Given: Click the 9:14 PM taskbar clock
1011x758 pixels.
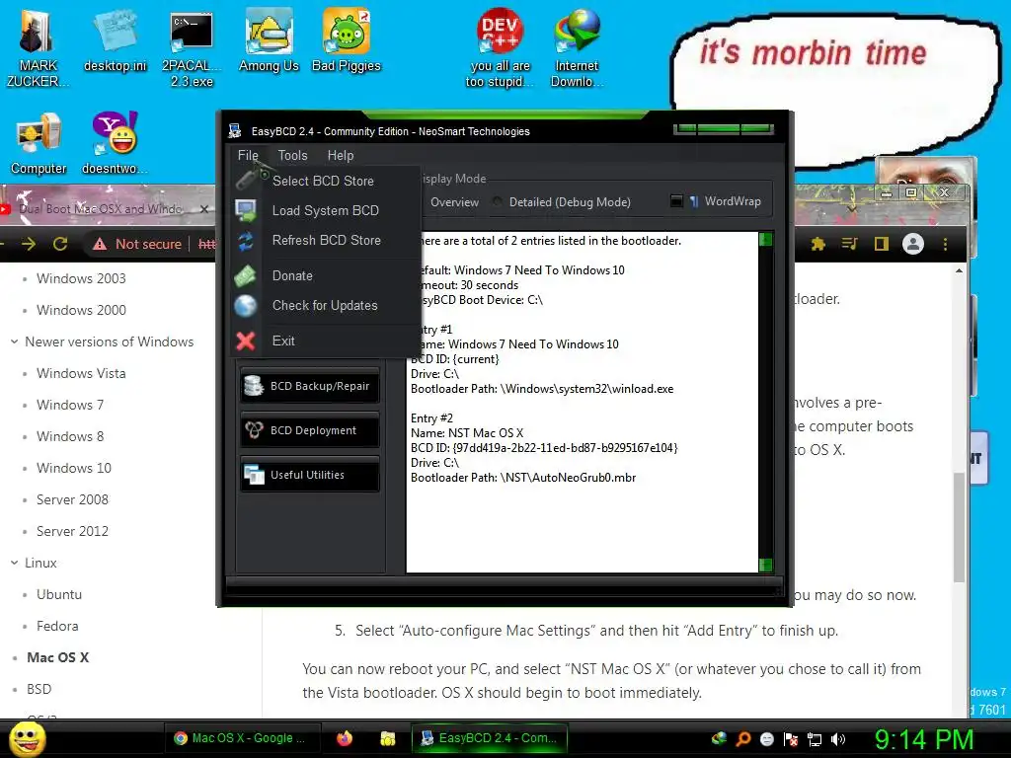Looking at the screenshot, I should point(924,739).
